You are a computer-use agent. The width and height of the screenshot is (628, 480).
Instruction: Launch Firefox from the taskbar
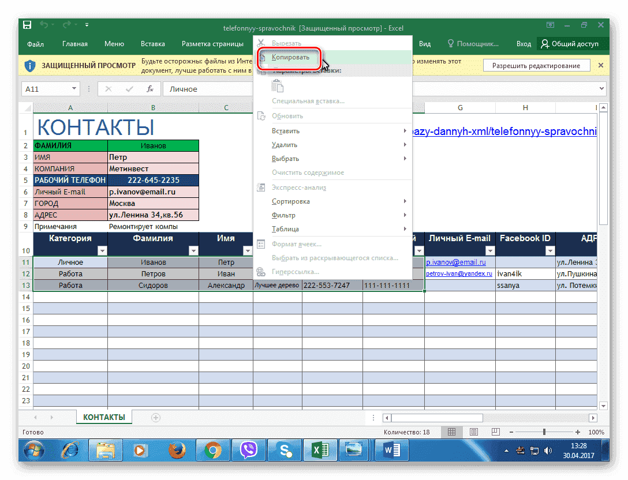coord(177,449)
